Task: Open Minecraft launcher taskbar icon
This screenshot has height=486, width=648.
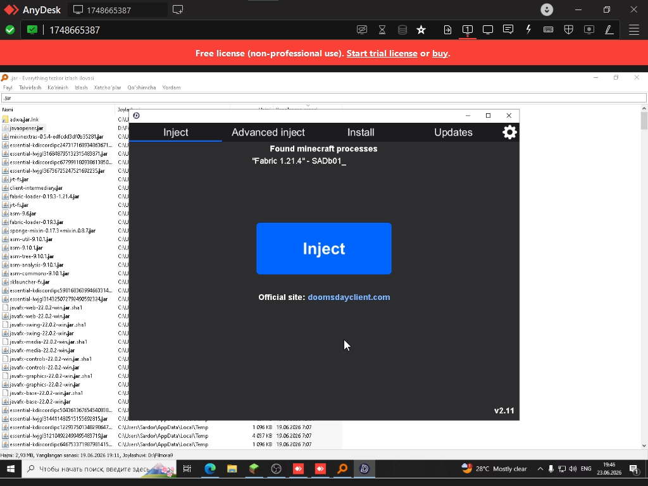Action: pos(254,469)
